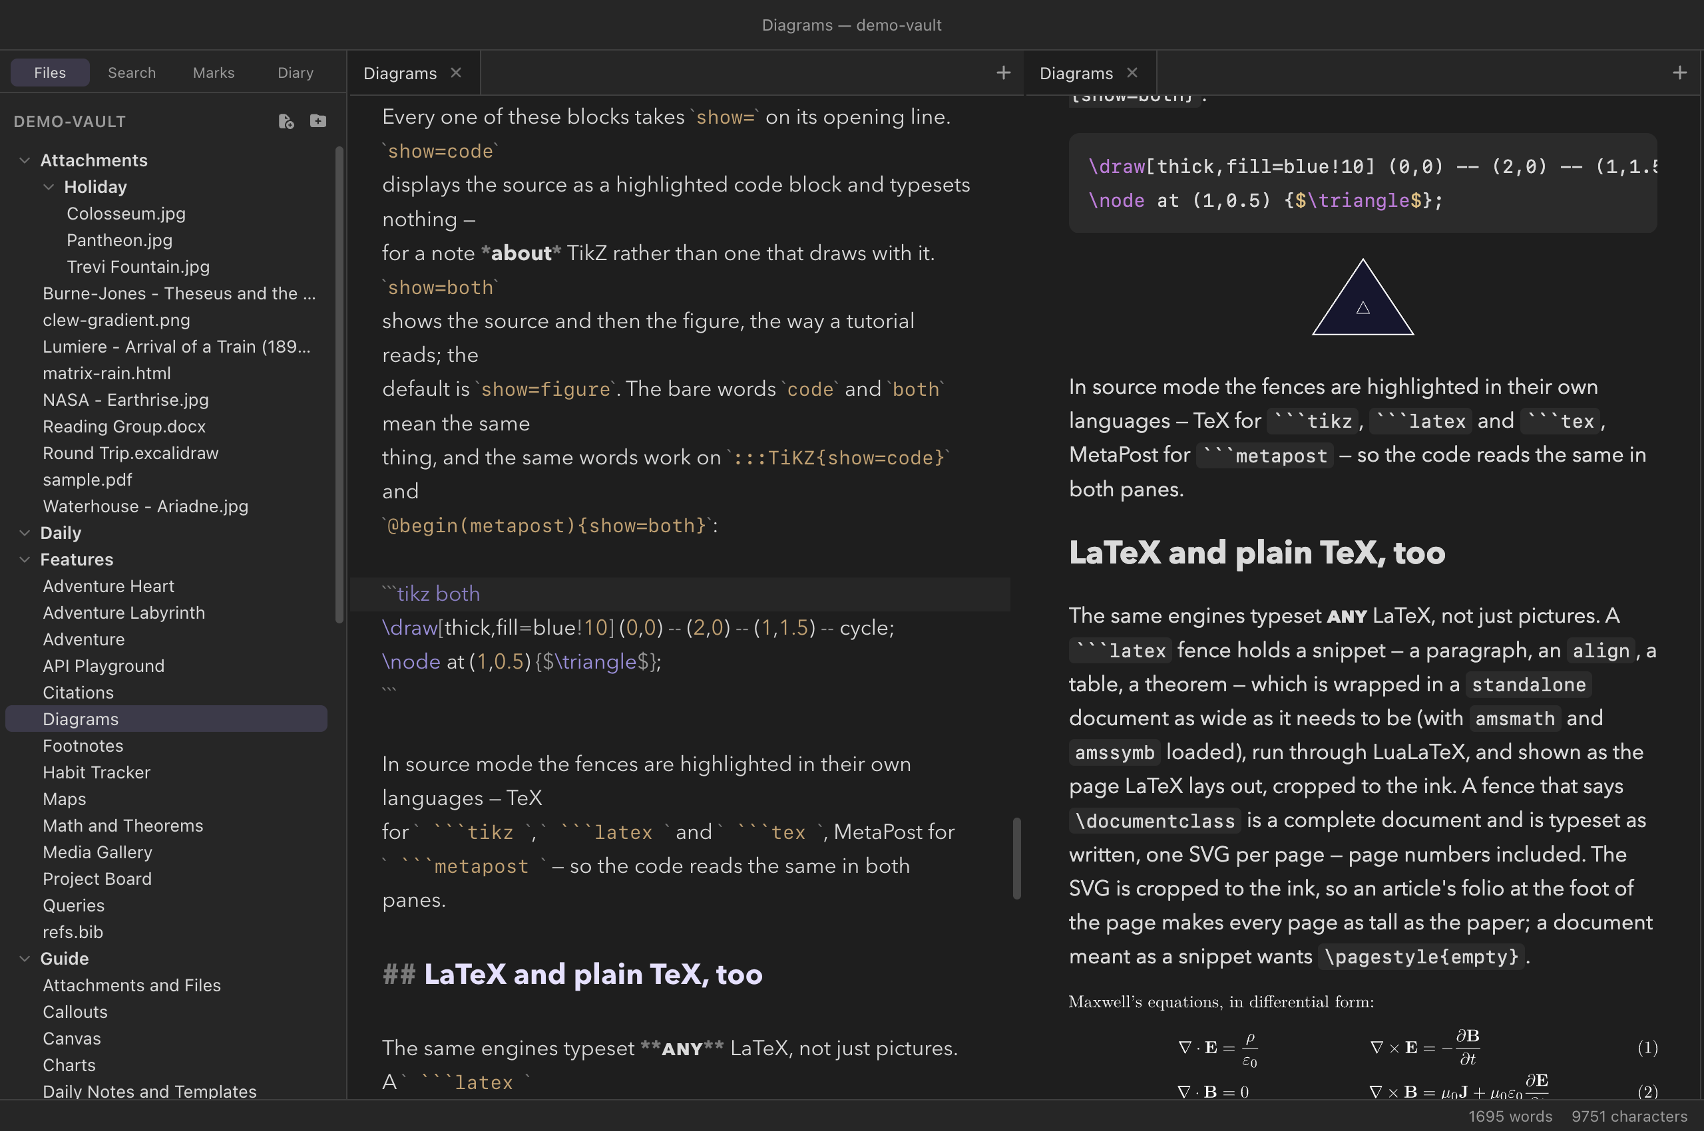Click the 9751 characters status entry

click(x=1629, y=1116)
